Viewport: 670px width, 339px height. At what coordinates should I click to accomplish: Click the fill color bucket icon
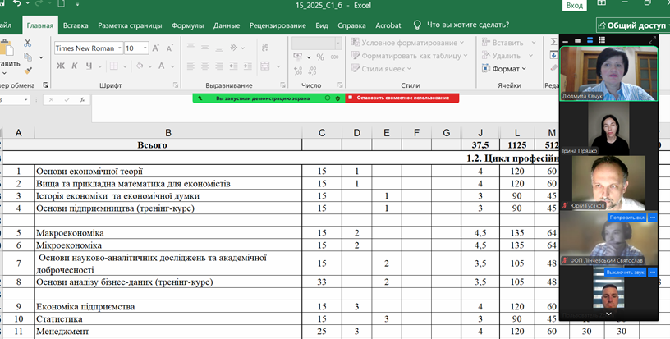pos(140,66)
